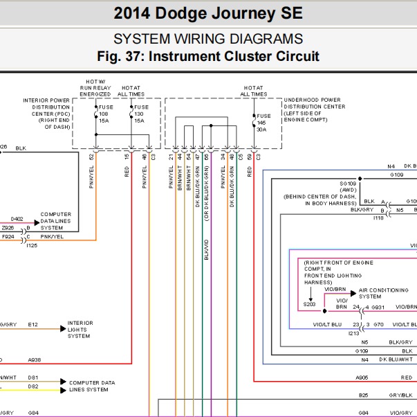The width and height of the screenshot is (417, 417).
Task: Click pin number "47" on underhood connector
Action: coord(197,157)
